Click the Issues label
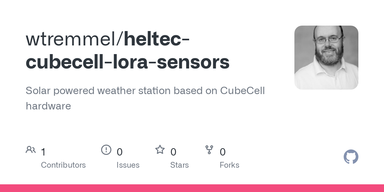 [x=128, y=165]
